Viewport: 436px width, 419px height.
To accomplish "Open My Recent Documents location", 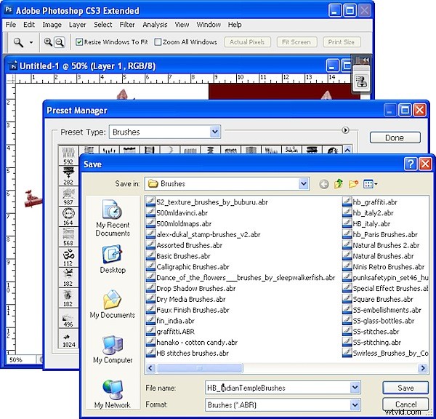I will (x=113, y=218).
